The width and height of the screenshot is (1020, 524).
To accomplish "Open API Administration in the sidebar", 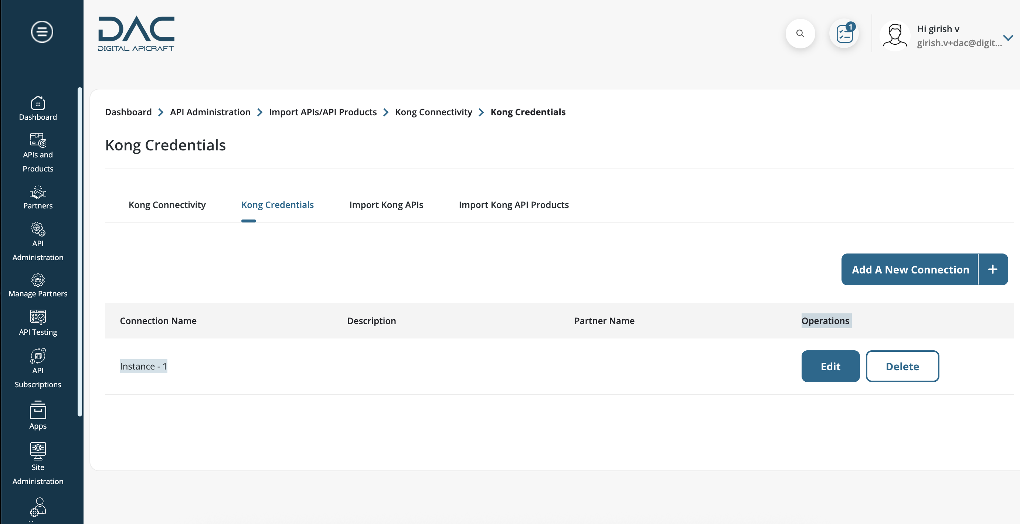I will coord(38,242).
